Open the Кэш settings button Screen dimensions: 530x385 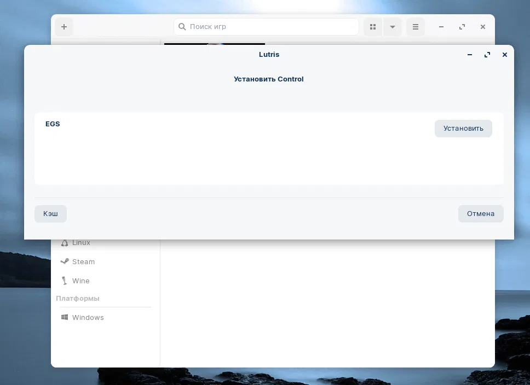click(x=50, y=213)
